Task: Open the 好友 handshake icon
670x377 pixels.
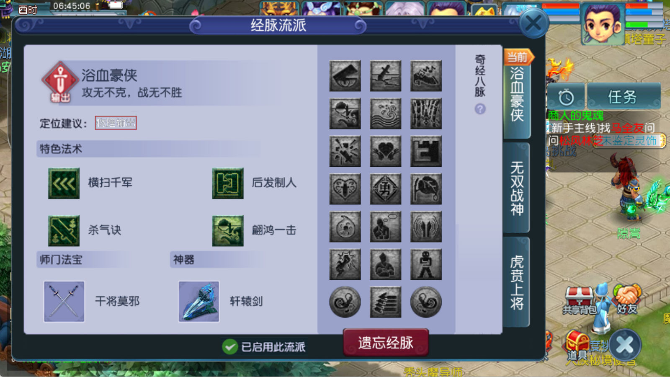Action: pyautogui.click(x=627, y=299)
